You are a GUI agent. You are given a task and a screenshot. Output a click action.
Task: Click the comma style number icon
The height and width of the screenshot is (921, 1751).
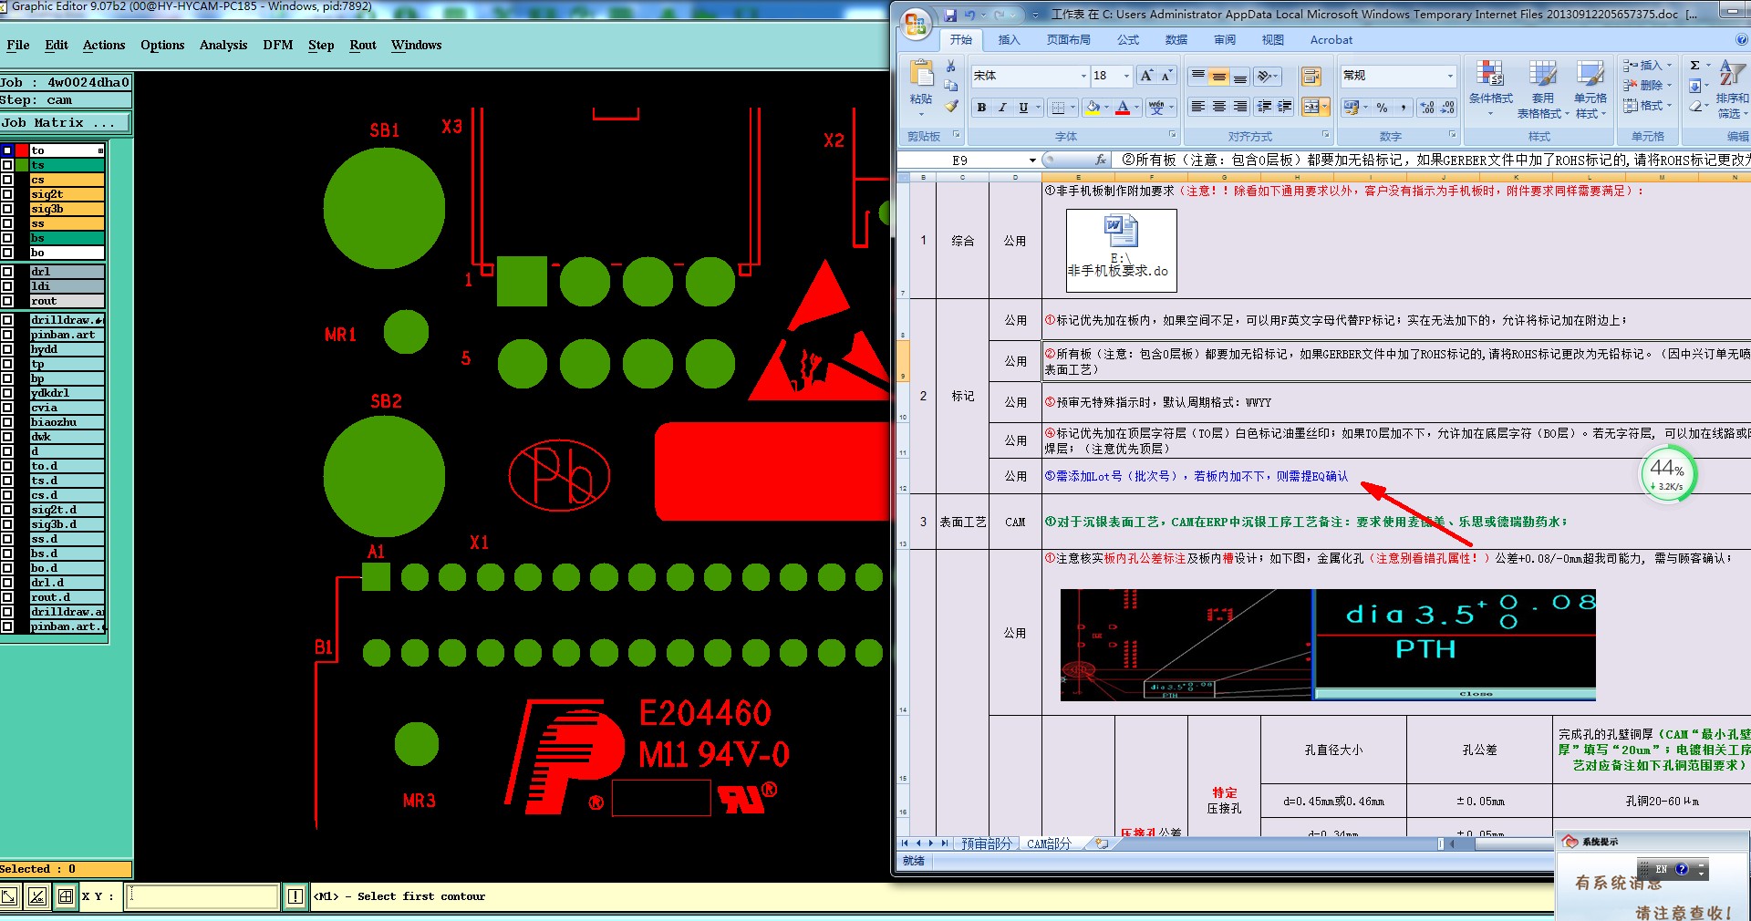click(x=1403, y=108)
